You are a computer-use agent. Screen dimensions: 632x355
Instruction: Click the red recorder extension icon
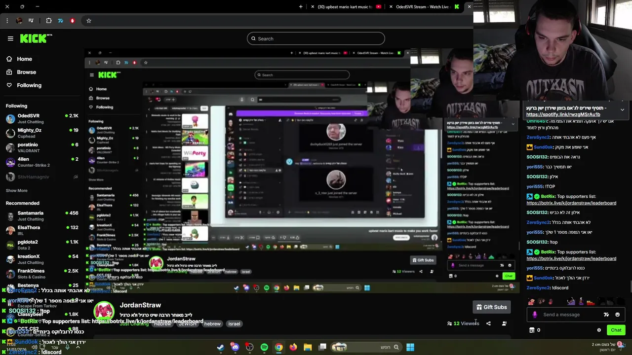pos(73,21)
